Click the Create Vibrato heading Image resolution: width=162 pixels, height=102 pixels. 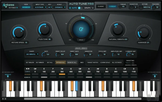pos(81,48)
